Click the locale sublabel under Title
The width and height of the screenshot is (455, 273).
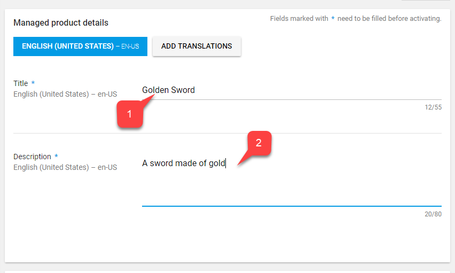click(65, 94)
